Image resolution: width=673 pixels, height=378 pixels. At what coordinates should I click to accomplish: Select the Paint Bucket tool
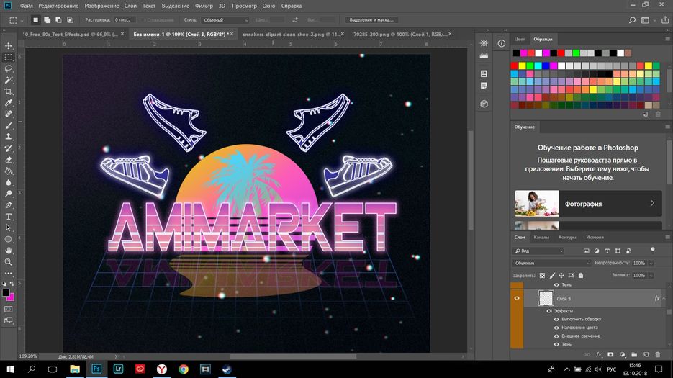click(x=8, y=171)
